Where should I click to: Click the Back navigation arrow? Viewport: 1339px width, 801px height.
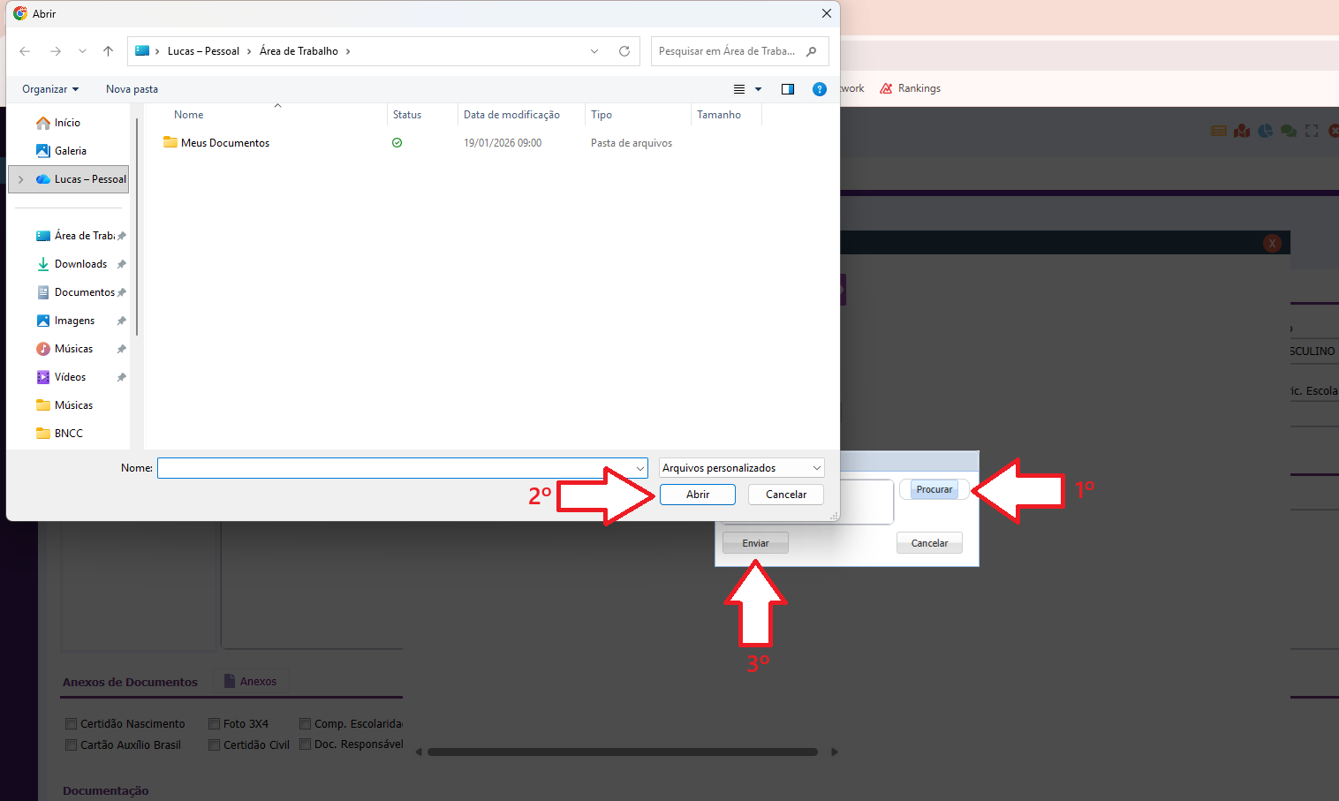pos(25,51)
